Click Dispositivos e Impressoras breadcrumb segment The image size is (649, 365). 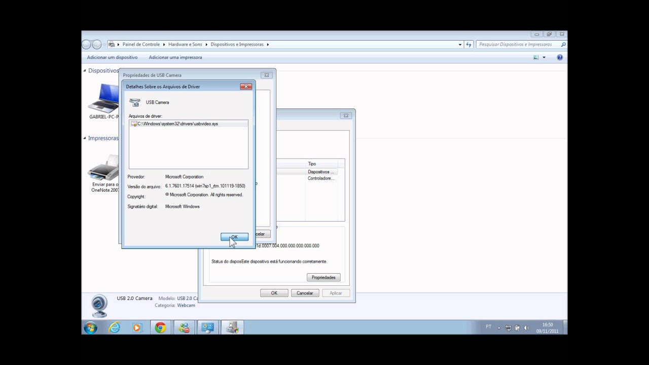coord(237,45)
